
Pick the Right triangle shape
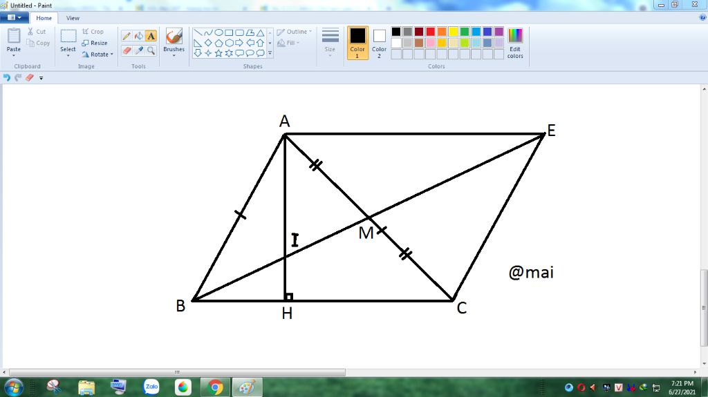tap(198, 43)
